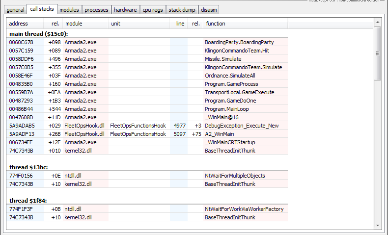Open the processes tab
Image resolution: width=388 pixels, height=235 pixels.
96,10
